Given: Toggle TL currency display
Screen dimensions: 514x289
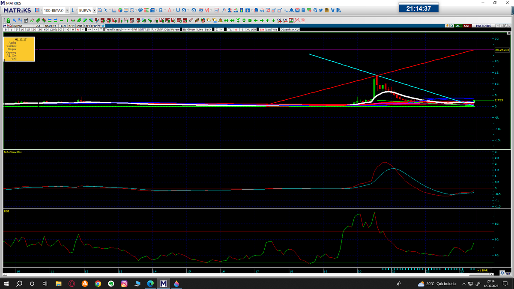Looking at the screenshot, I should (x=230, y=30).
